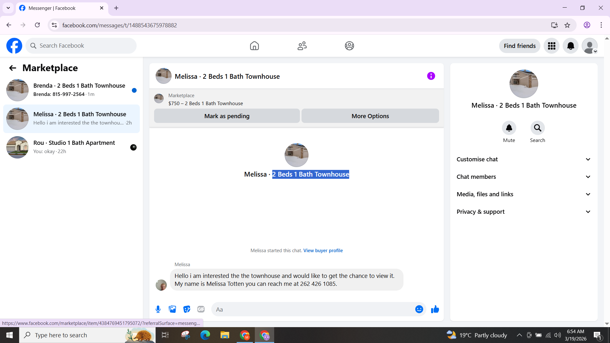Open the sticker picker icon
The image size is (610, 343).
click(187, 309)
